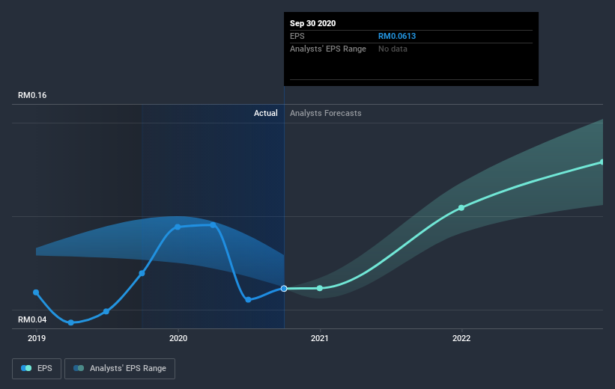Click the mid-2020 low EPS data point
Screen dimensions: 615x389
[248, 300]
